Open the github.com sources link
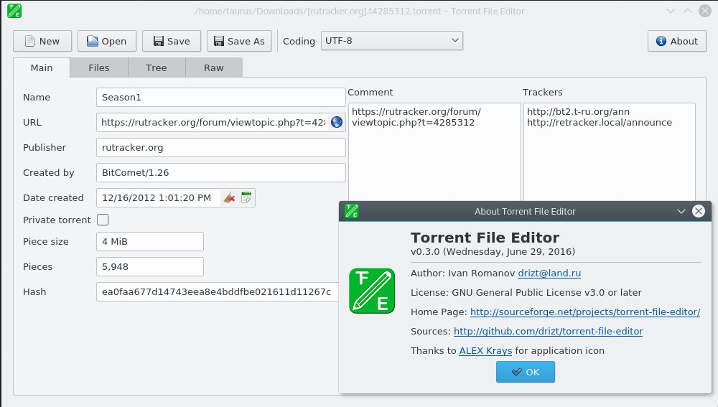 point(548,331)
